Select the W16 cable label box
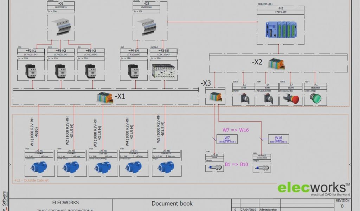 tap(278, 139)
